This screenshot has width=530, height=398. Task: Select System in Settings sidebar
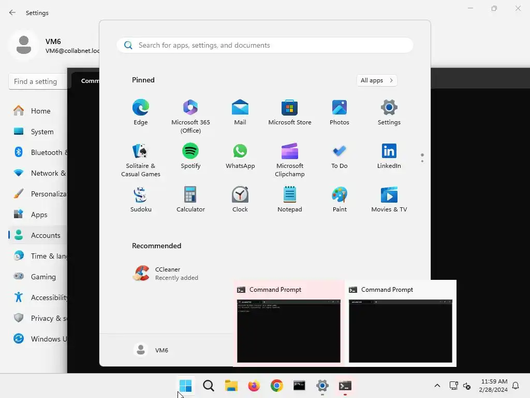coord(38,132)
